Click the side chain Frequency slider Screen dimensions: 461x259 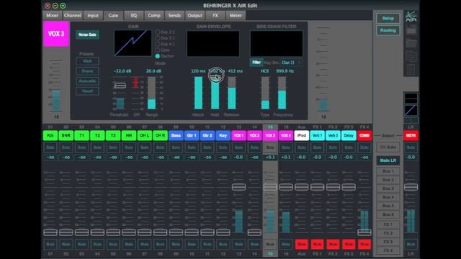click(x=282, y=93)
